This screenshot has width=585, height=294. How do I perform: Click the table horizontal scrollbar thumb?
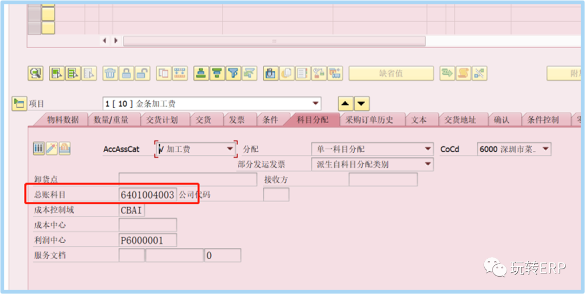coord(274,41)
